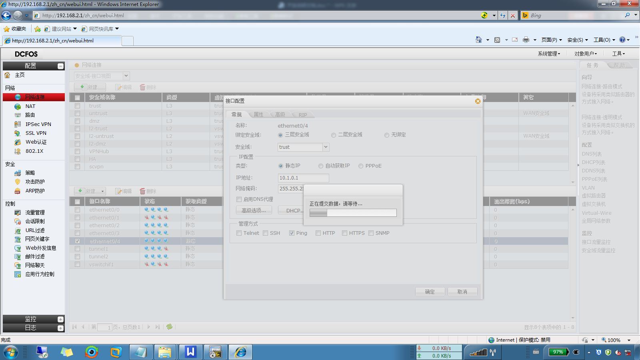Viewport: 640px width, 360px height.
Task: Collapse the 配置 sidebar section
Action: [x=60, y=66]
